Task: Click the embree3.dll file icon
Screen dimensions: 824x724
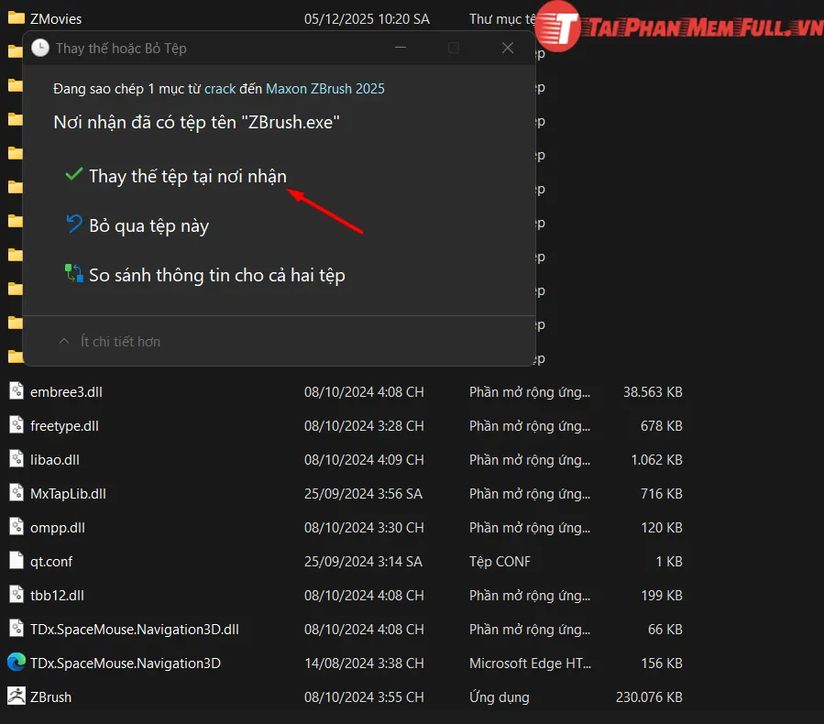Action: [16, 391]
